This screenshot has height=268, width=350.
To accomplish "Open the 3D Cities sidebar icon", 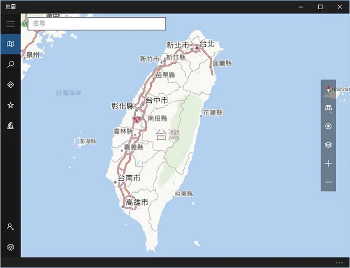I will 10,126.
